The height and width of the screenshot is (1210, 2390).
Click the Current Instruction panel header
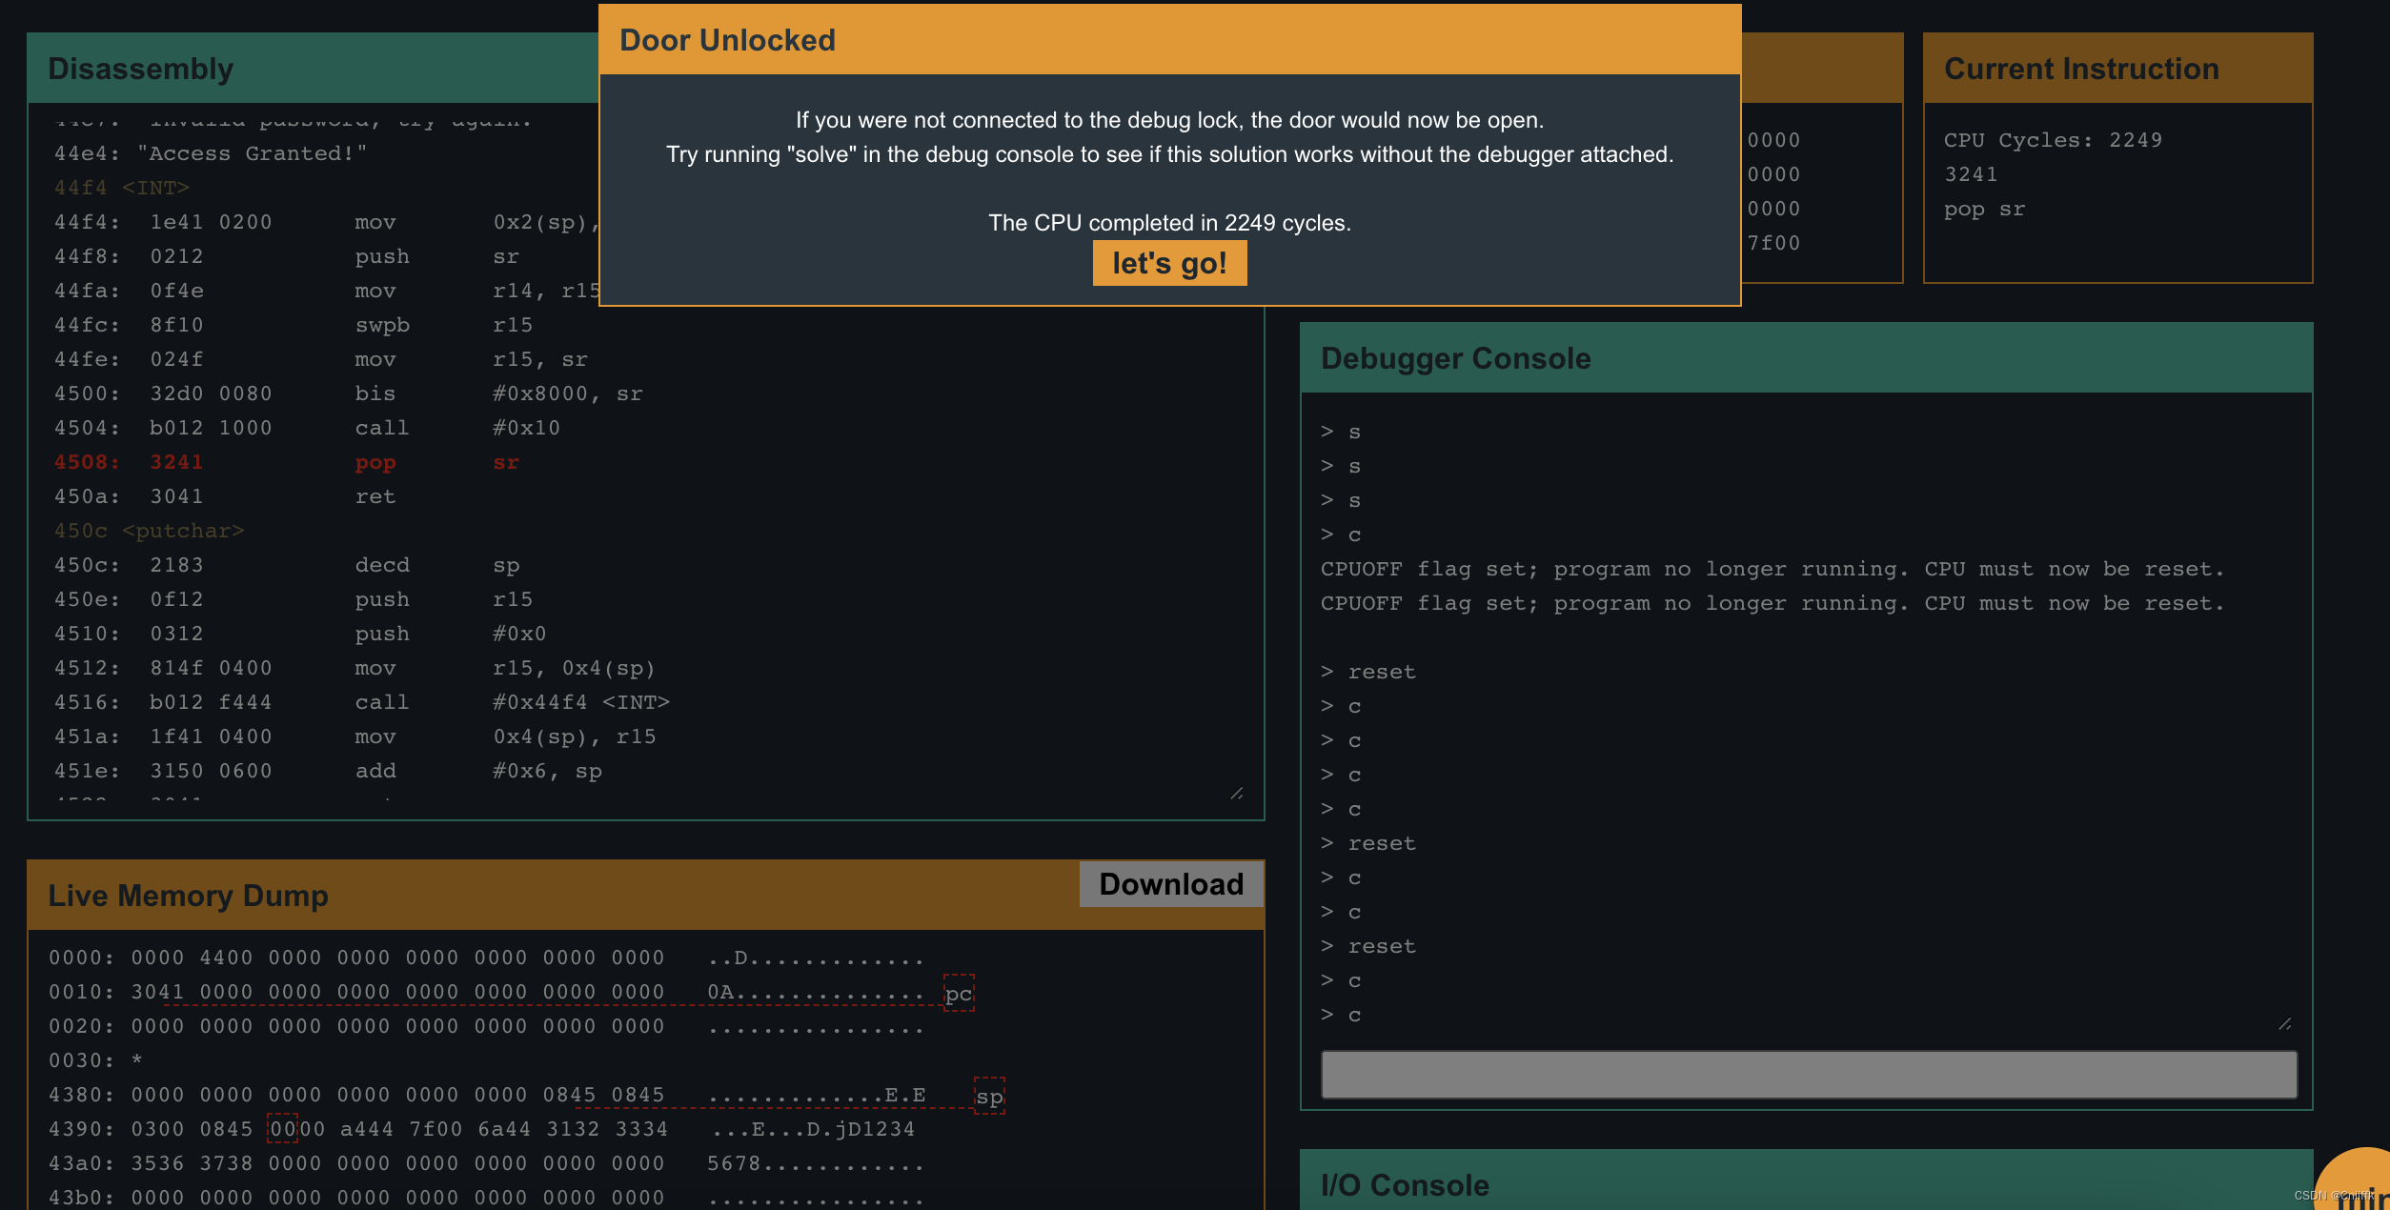tap(2117, 69)
